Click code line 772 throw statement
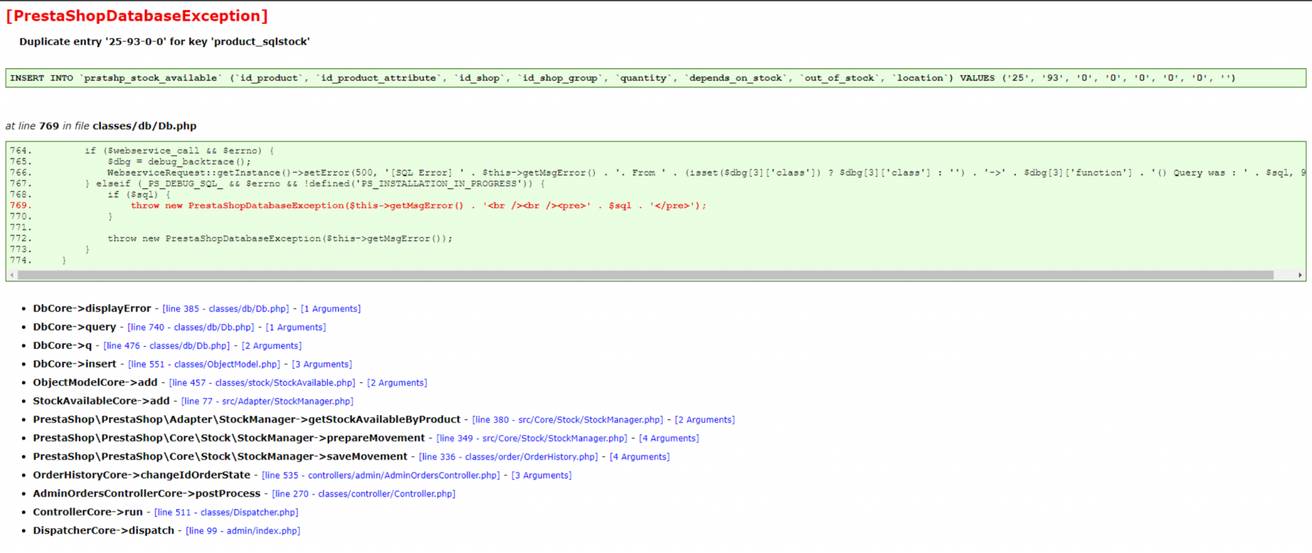 (x=280, y=238)
